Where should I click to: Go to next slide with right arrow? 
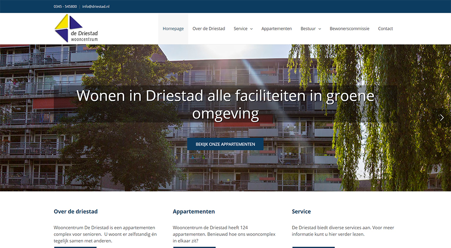(442, 118)
